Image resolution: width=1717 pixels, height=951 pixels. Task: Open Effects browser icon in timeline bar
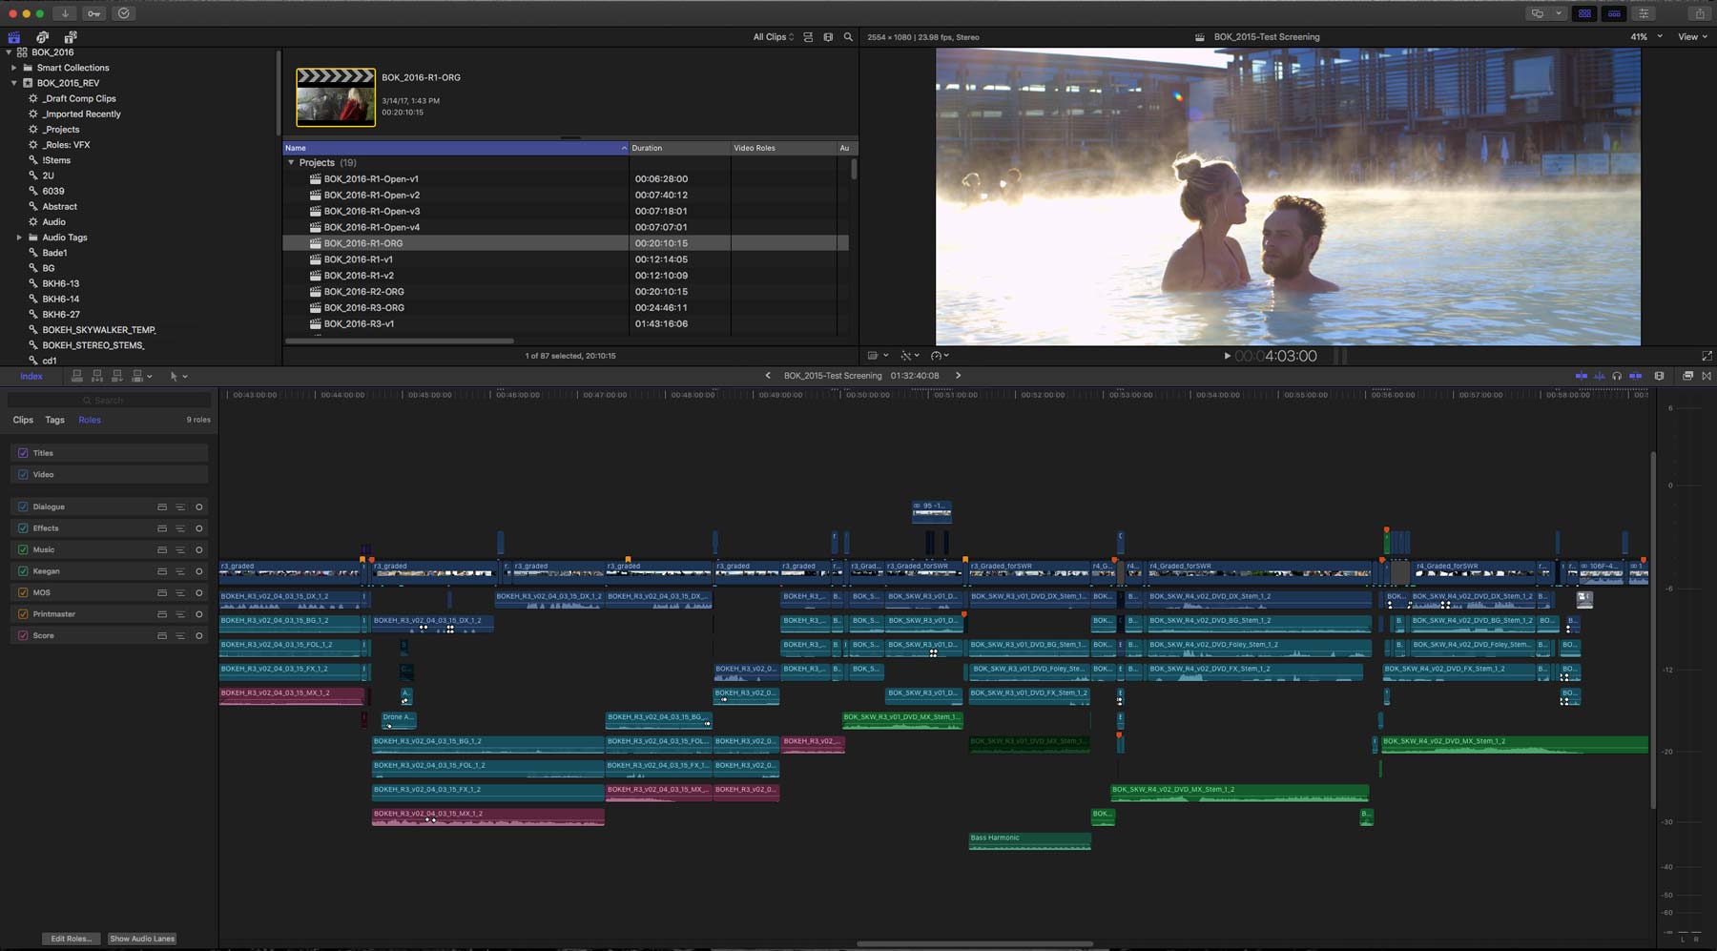coord(1687,376)
